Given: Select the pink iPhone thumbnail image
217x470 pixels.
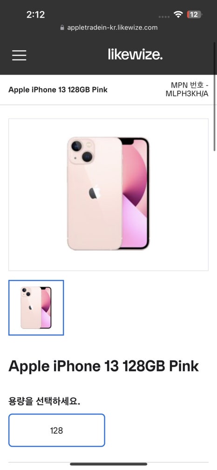Looking at the screenshot, I should [x=36, y=307].
